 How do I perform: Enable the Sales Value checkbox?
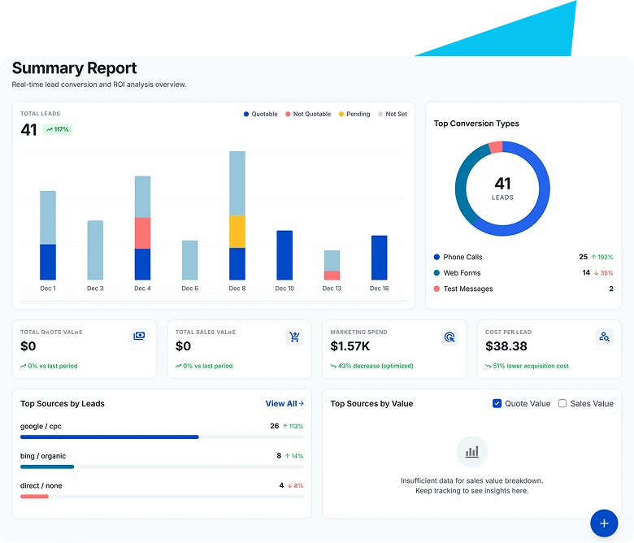click(x=562, y=403)
